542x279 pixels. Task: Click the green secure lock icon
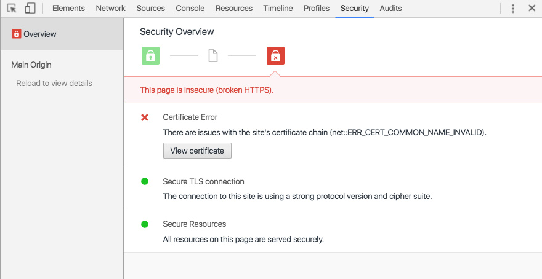pyautogui.click(x=150, y=56)
